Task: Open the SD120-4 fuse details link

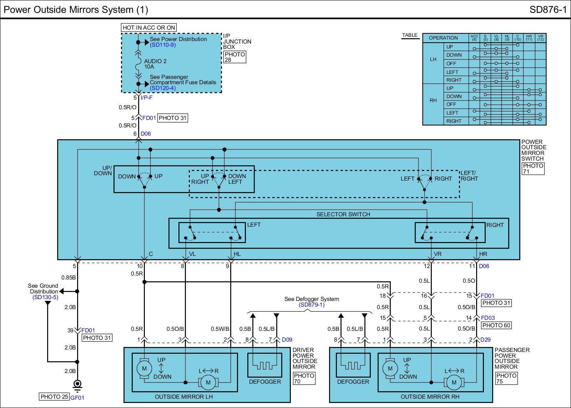Action: [163, 88]
